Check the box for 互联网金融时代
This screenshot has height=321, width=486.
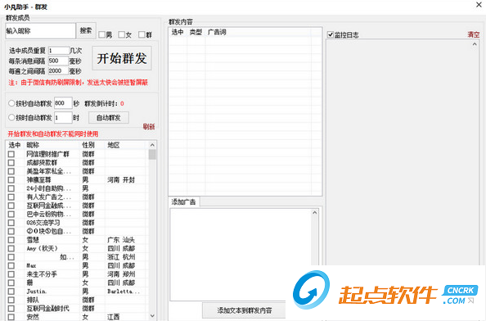tap(11, 309)
